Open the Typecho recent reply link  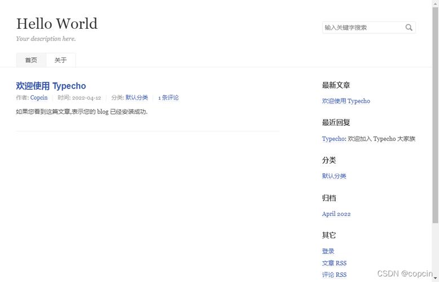pos(334,139)
